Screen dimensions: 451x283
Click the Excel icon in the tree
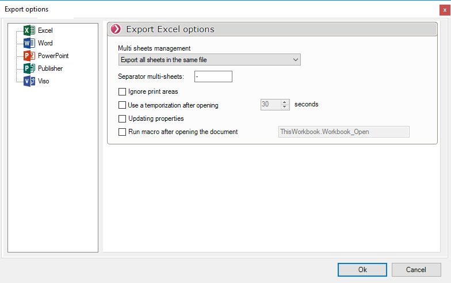(29, 30)
